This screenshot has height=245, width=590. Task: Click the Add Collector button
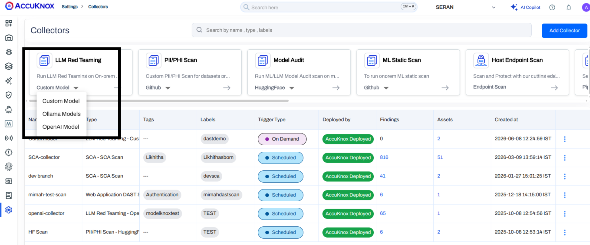(x=564, y=30)
